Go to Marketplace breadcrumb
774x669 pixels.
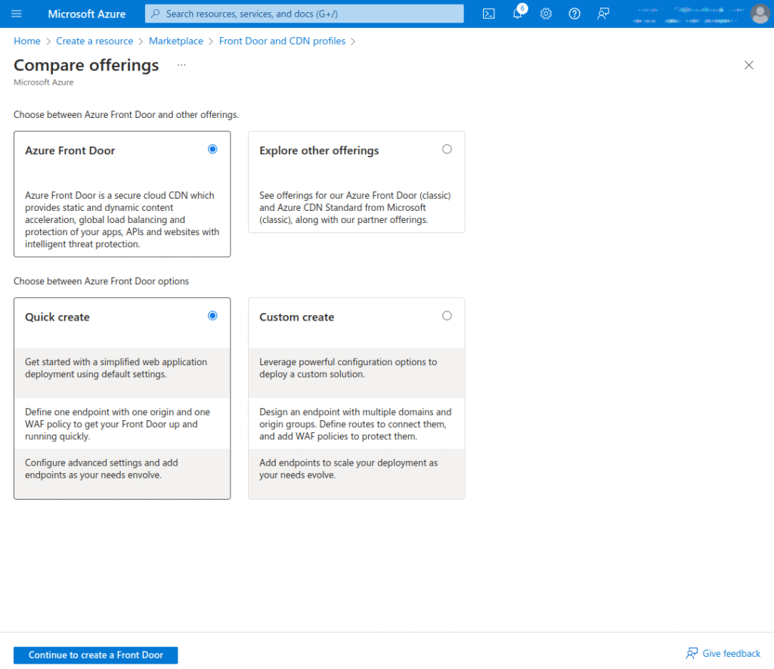click(175, 41)
